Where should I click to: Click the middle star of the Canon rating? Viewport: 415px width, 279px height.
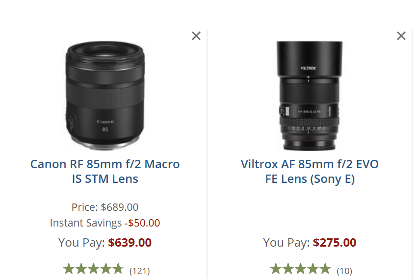[x=93, y=269]
